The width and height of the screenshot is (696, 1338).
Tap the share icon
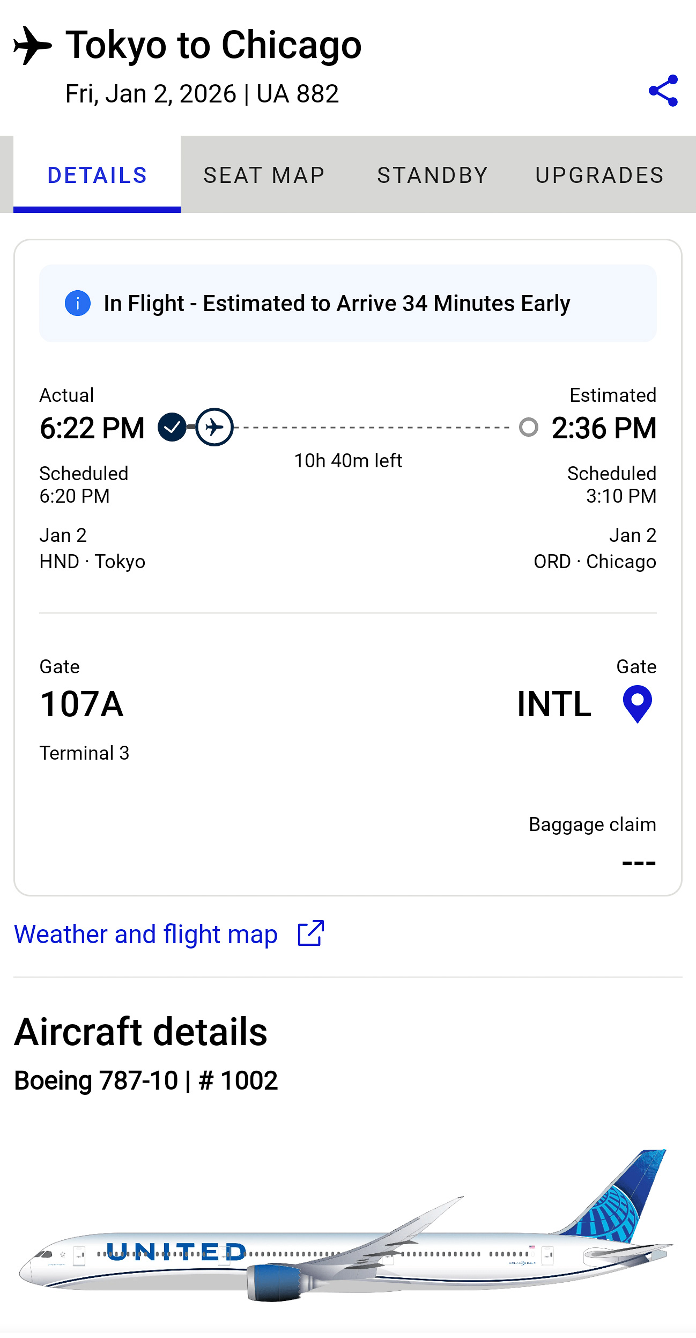(663, 91)
